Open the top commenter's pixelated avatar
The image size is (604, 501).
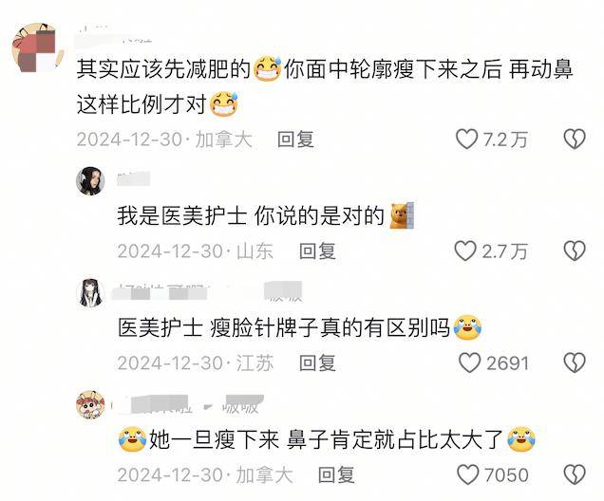38,47
